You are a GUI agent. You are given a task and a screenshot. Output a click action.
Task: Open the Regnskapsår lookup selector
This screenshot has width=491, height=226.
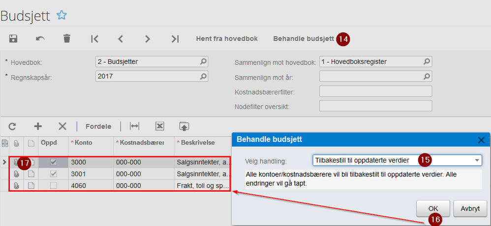(203, 76)
